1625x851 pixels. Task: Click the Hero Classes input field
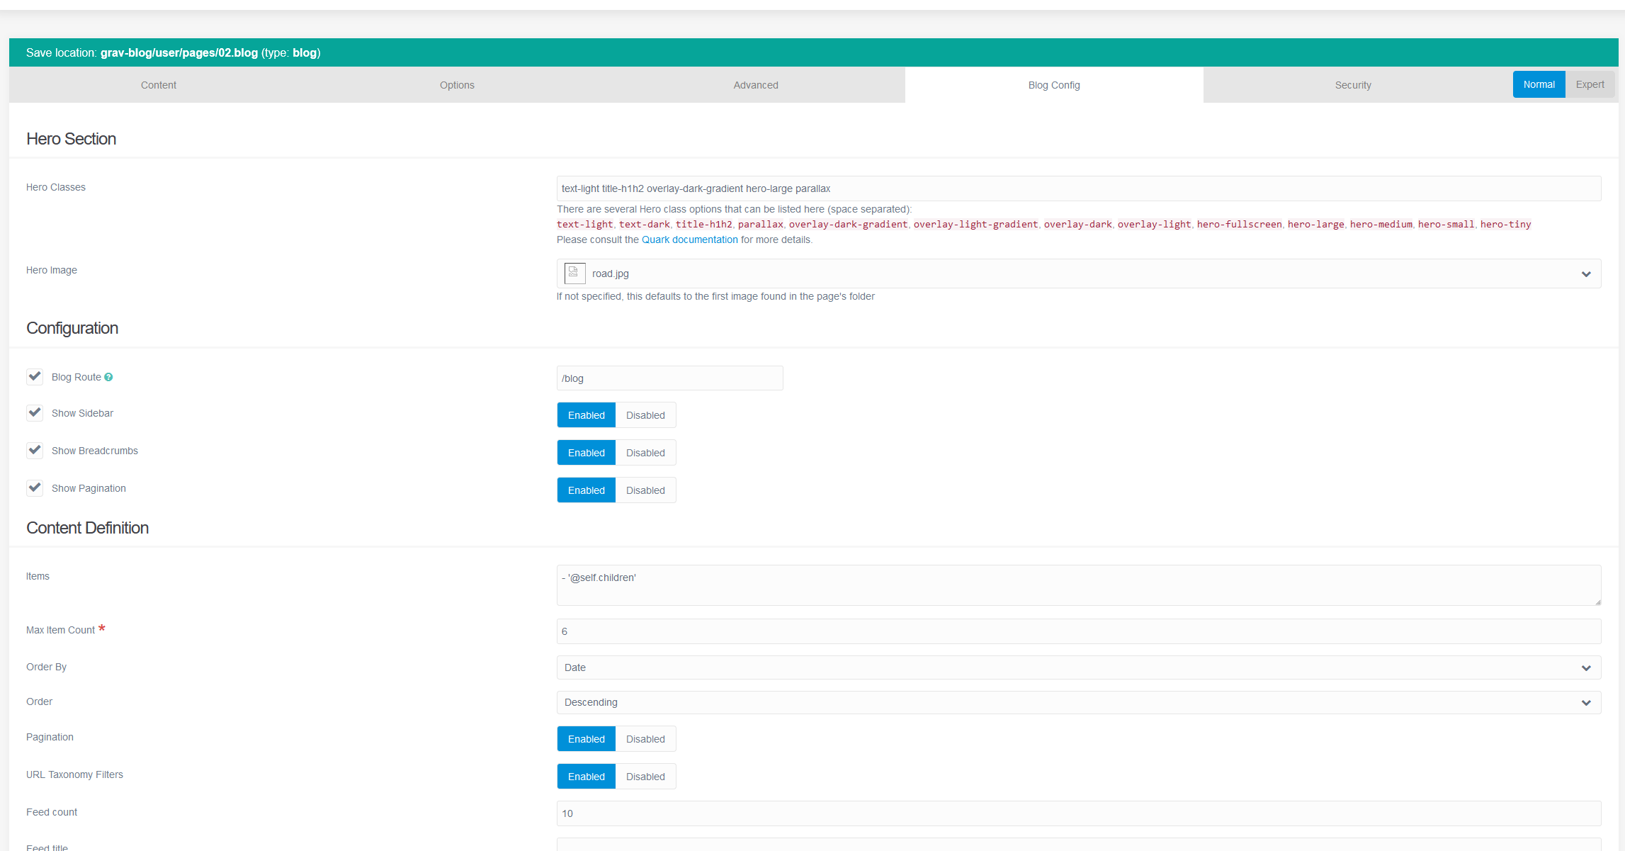point(1078,188)
